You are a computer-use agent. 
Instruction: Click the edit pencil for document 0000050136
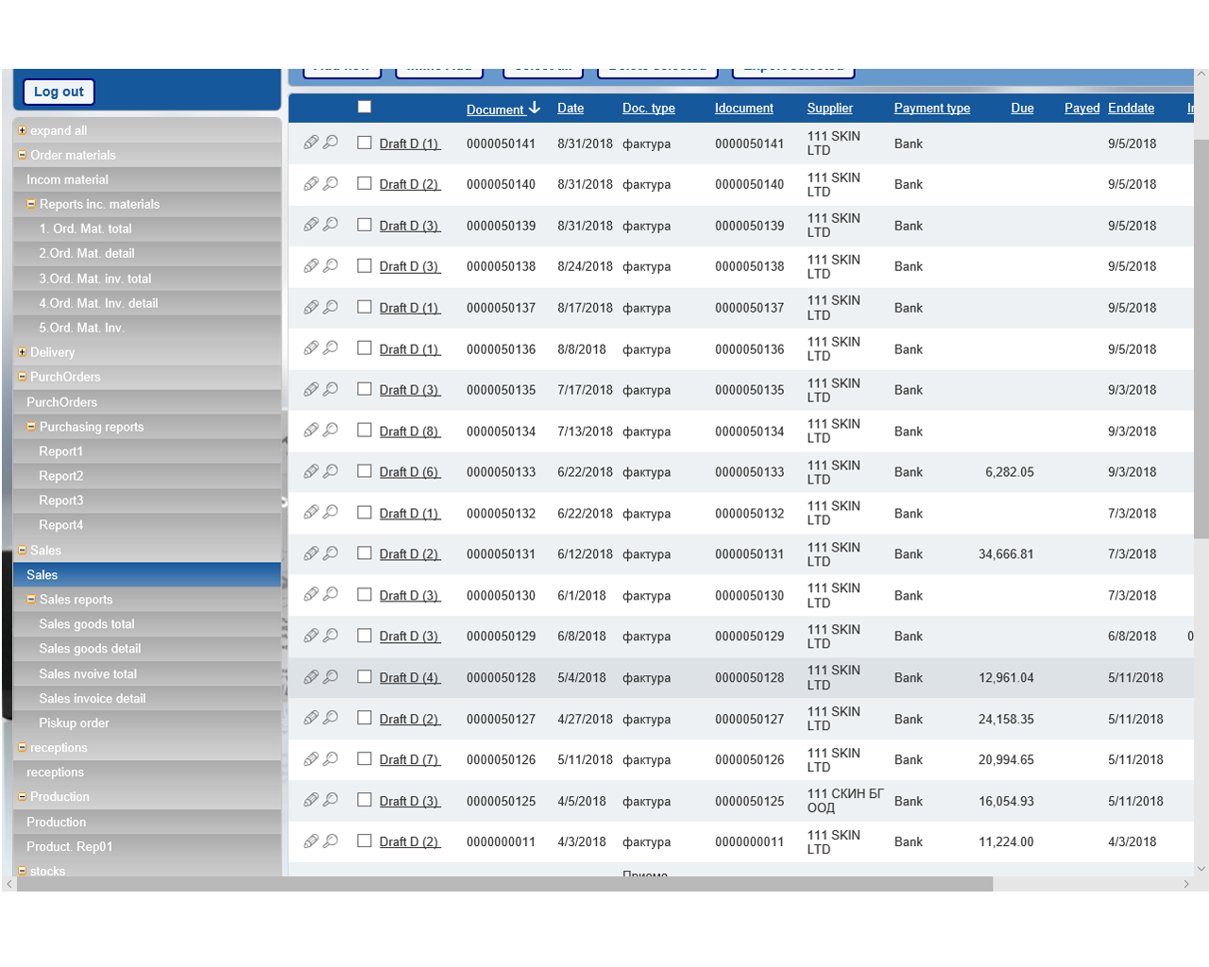[311, 348]
